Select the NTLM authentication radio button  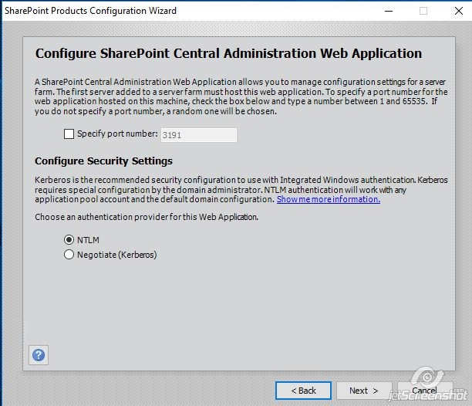[x=69, y=240]
